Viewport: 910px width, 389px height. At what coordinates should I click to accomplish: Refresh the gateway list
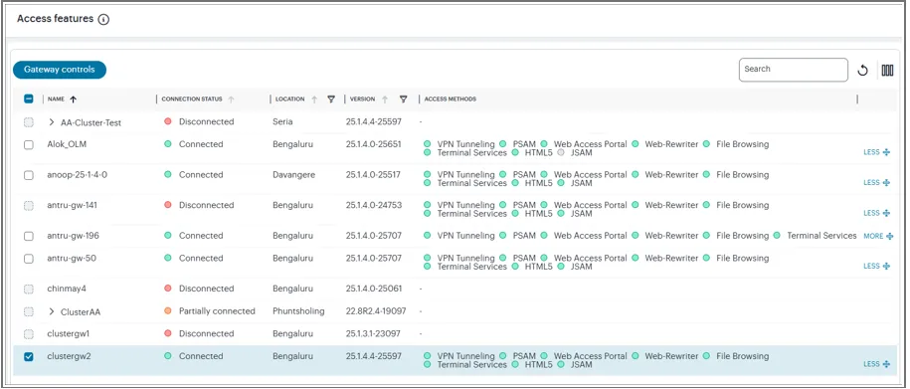point(862,71)
